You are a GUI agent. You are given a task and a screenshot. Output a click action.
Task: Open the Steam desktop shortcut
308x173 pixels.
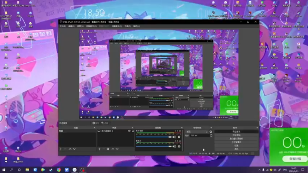298,14
